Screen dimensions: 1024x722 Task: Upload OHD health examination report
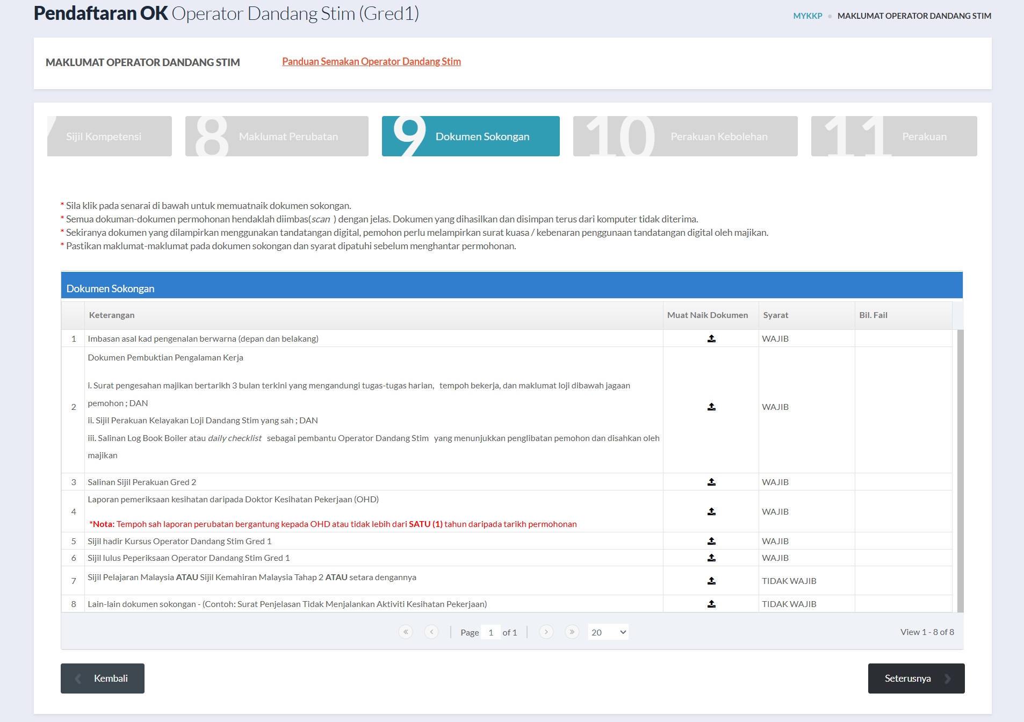tap(711, 511)
